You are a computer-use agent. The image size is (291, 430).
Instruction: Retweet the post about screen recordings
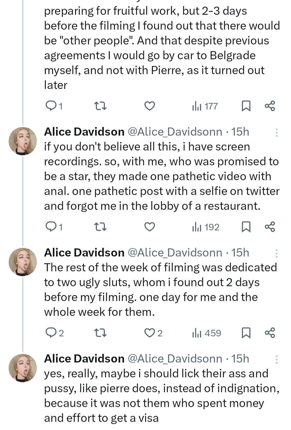[102, 227]
